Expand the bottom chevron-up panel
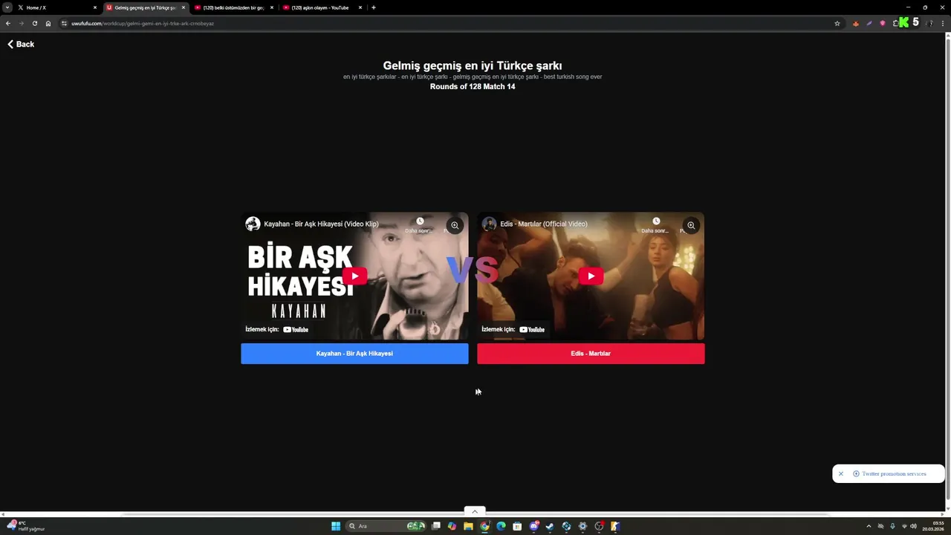This screenshot has width=951, height=535. point(475,511)
